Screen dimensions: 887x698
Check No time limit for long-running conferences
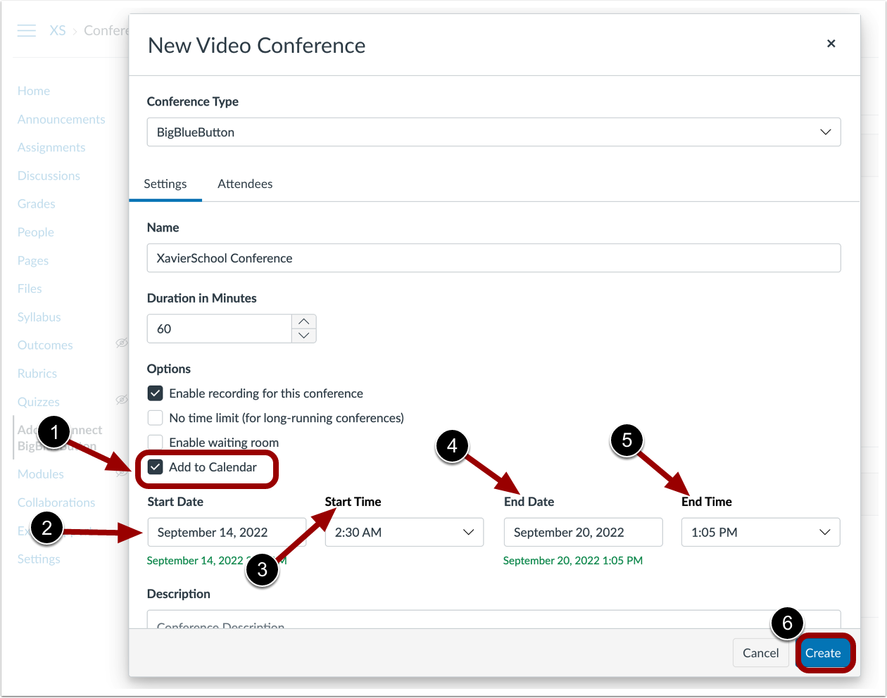click(x=155, y=417)
